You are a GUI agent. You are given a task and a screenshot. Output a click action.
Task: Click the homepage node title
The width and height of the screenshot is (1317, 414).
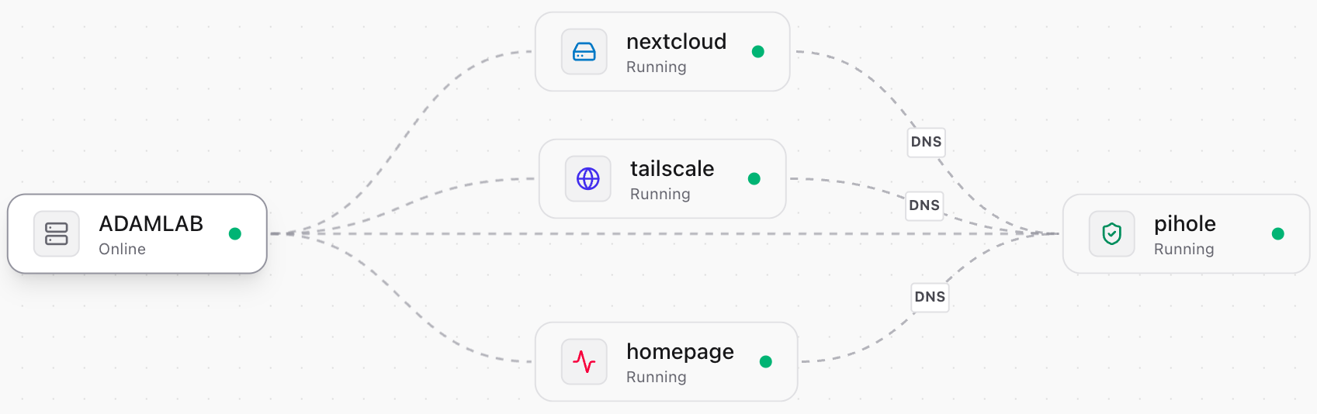[x=680, y=353]
